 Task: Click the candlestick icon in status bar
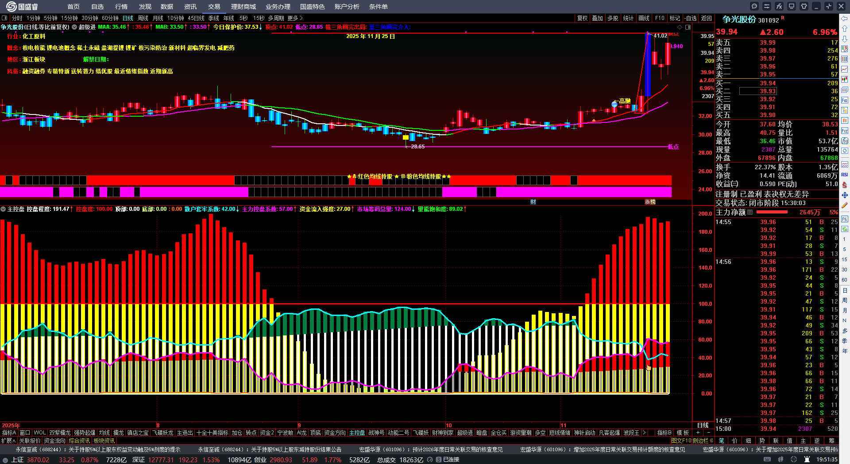(780, 460)
